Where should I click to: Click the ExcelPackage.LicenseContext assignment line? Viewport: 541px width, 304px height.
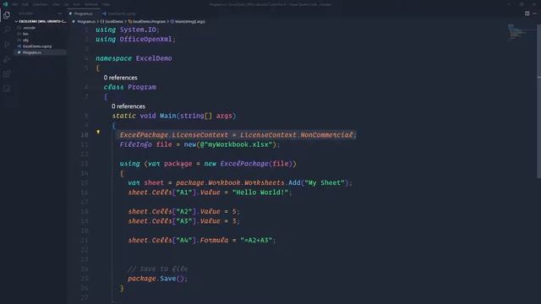point(238,135)
